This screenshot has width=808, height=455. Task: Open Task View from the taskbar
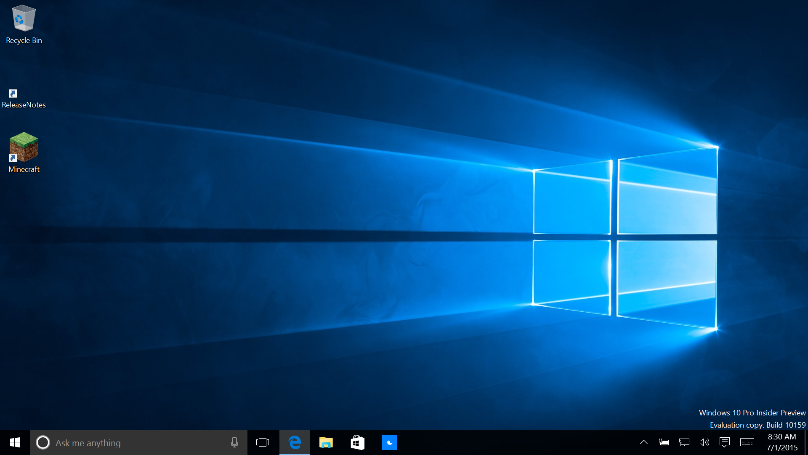pyautogui.click(x=263, y=442)
